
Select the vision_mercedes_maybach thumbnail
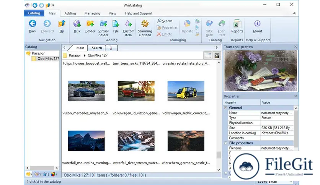coord(86,91)
